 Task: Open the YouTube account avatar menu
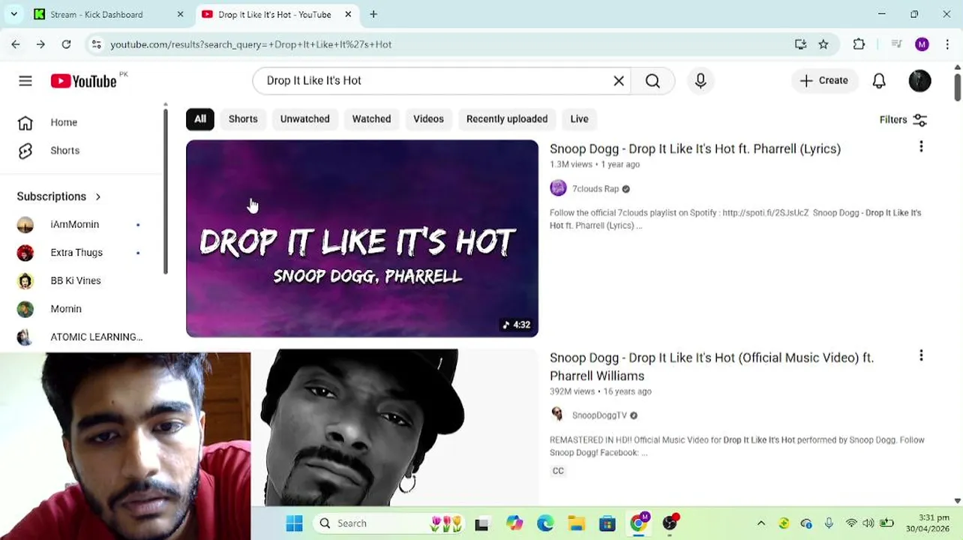[x=919, y=81]
